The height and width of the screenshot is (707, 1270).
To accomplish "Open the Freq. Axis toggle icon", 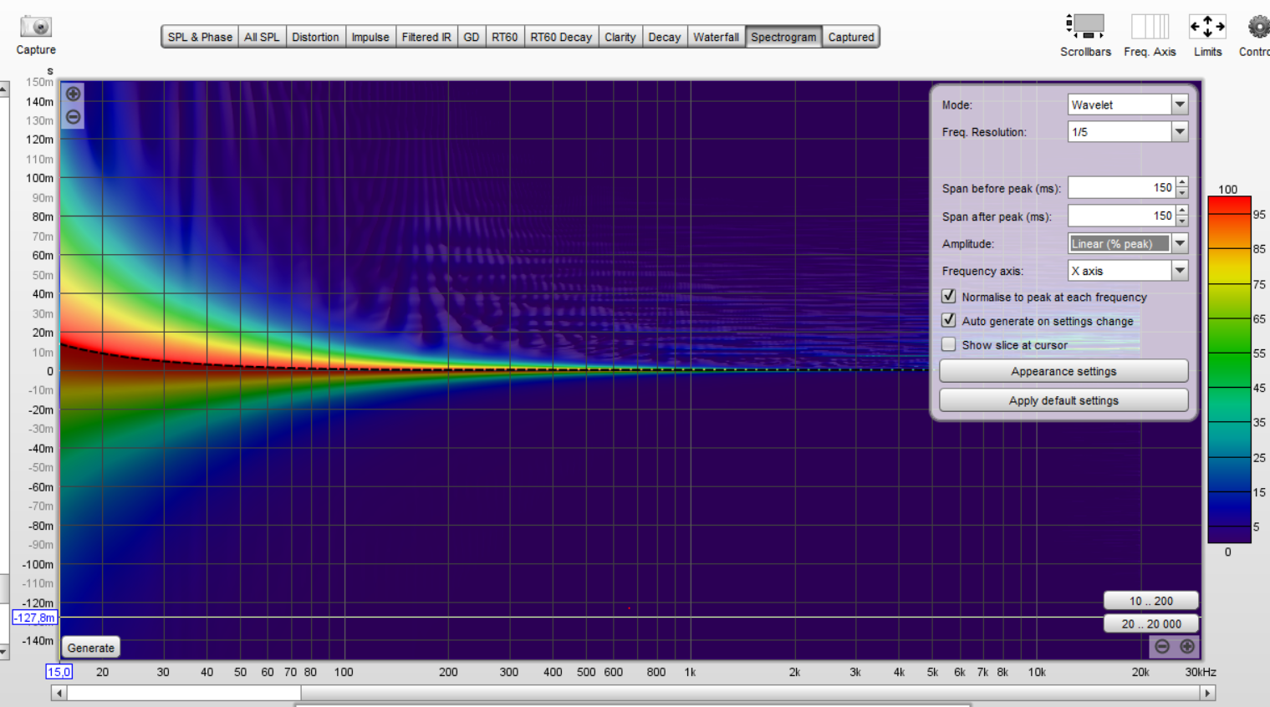I will coord(1150,27).
